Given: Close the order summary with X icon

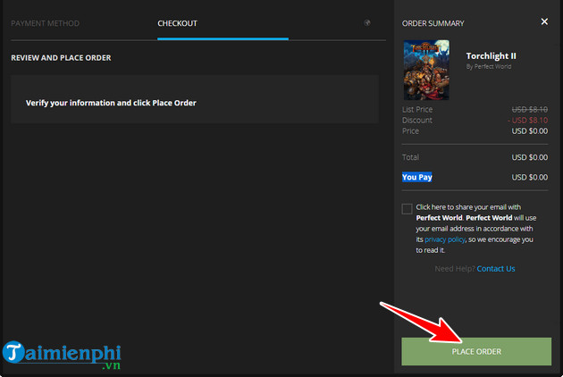Looking at the screenshot, I should (x=544, y=22).
